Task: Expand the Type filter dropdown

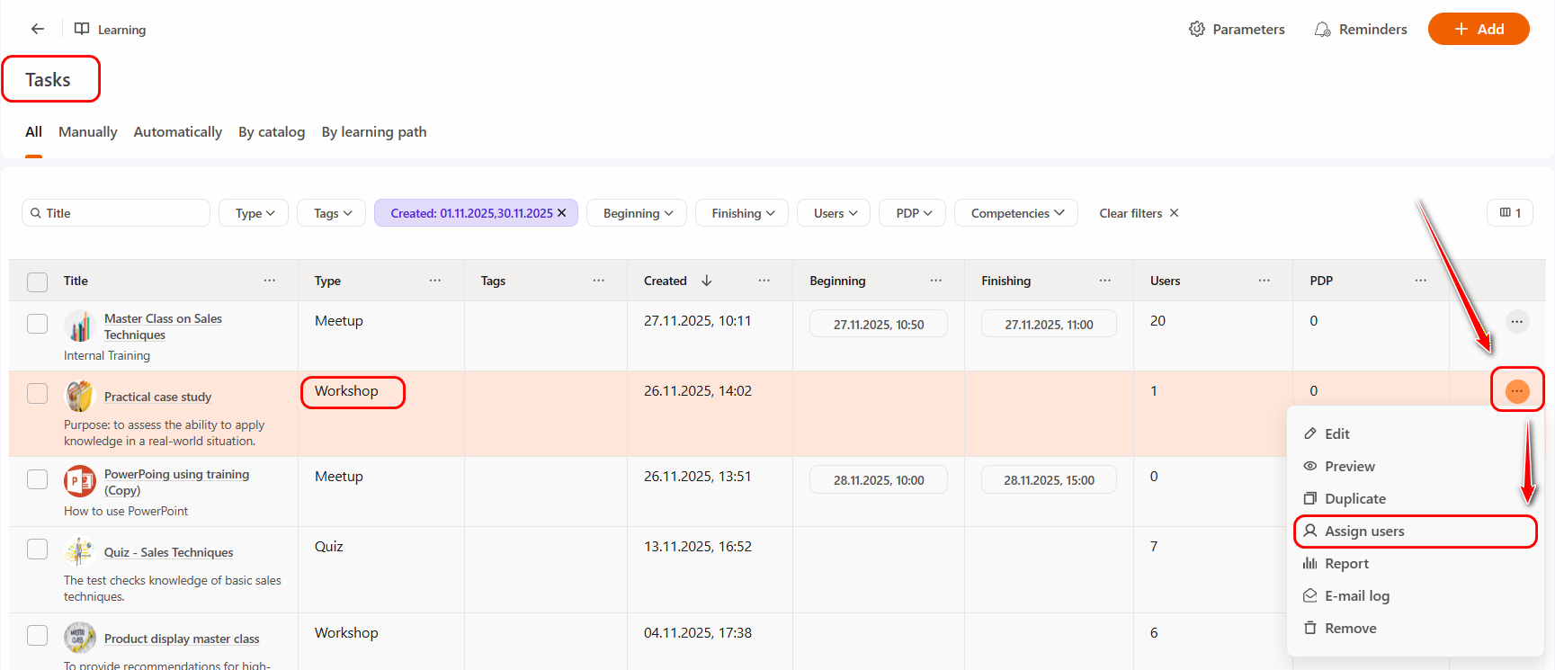Action: [254, 213]
